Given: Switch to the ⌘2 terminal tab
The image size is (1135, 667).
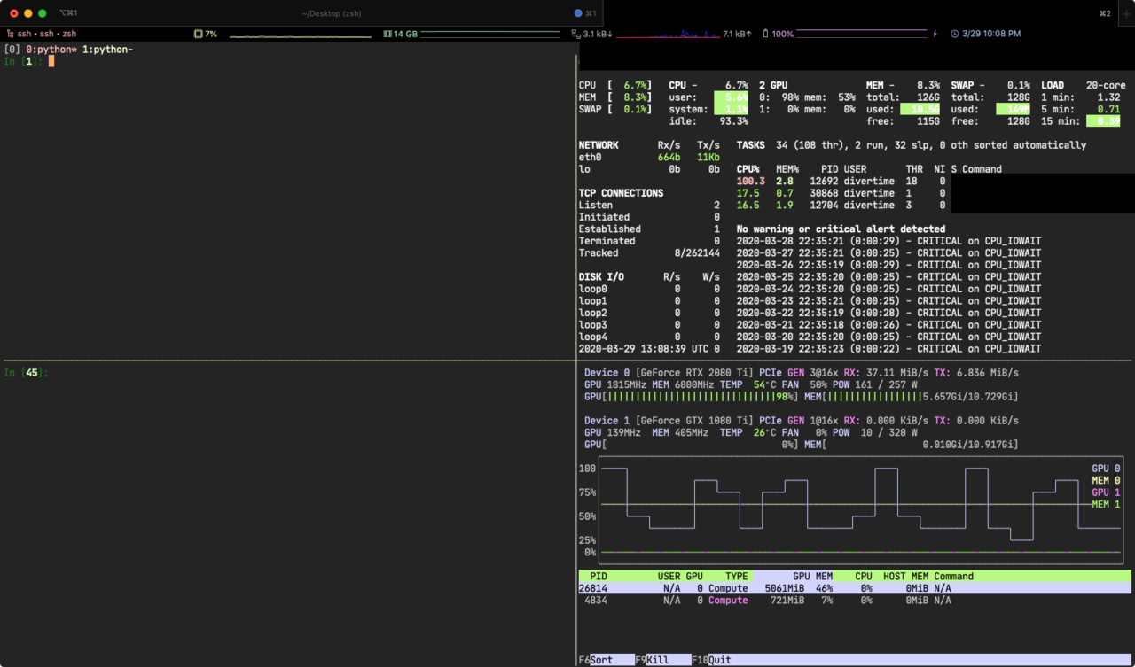Looking at the screenshot, I should click(1104, 13).
